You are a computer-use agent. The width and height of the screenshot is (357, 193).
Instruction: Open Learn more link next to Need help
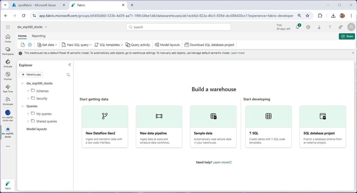pos(222,162)
